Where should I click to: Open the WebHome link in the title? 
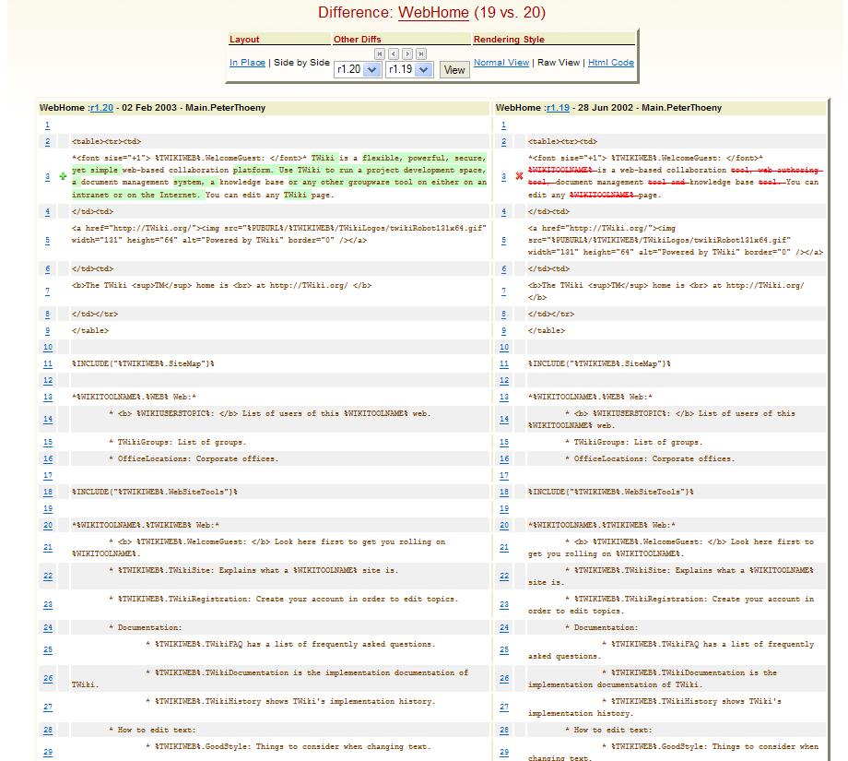(433, 12)
